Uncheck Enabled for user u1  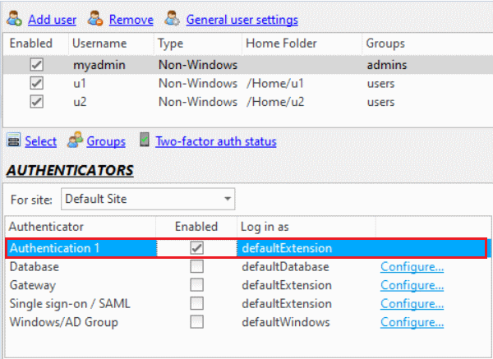pos(36,83)
